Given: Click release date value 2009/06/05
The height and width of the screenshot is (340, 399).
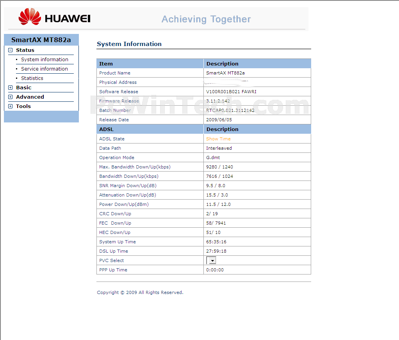Looking at the screenshot, I should click(219, 120).
